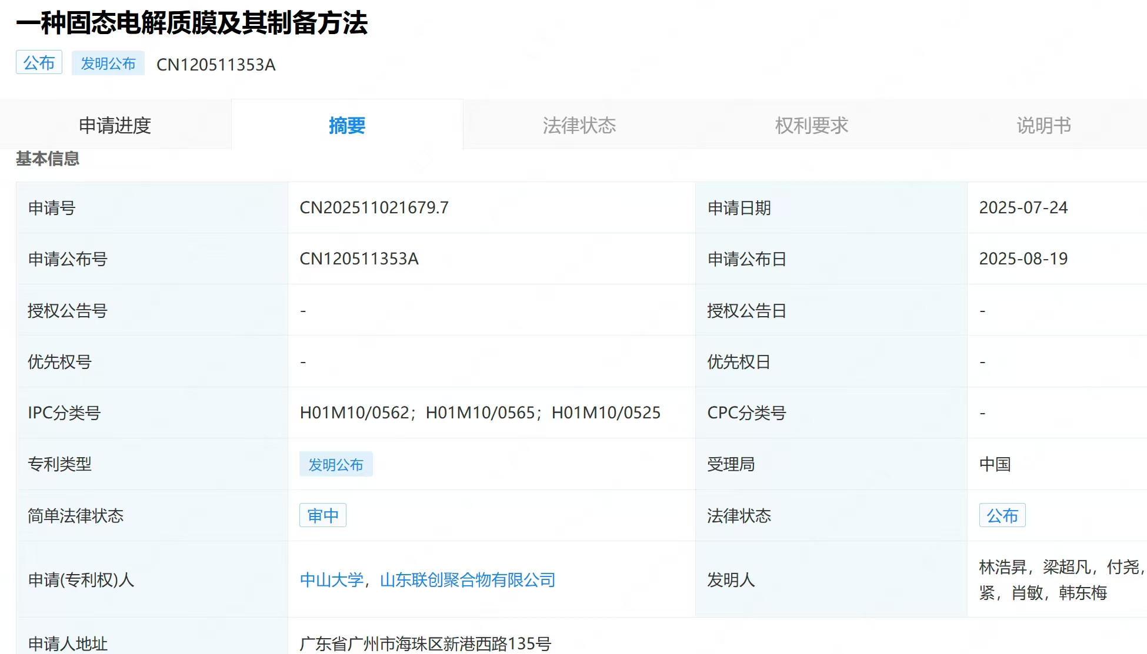Click the 授权公告号 label cell
This screenshot has height=654, width=1147.
click(152, 310)
